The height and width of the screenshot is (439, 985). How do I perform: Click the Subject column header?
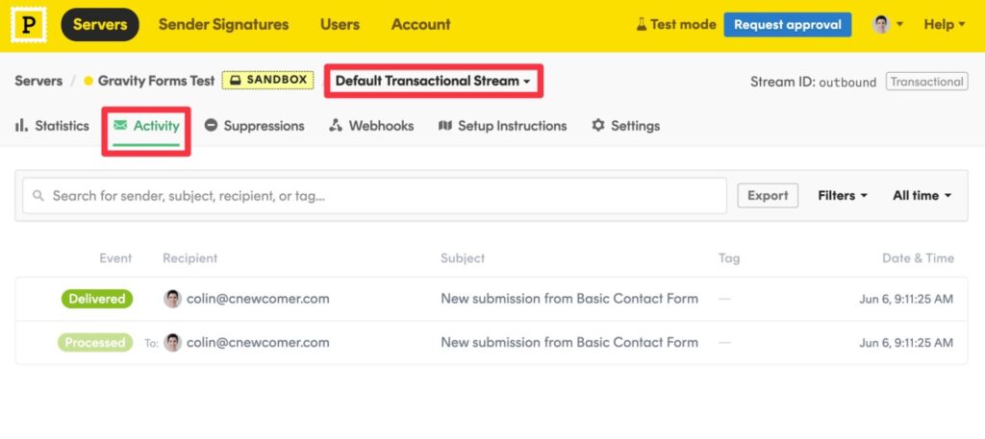463,258
